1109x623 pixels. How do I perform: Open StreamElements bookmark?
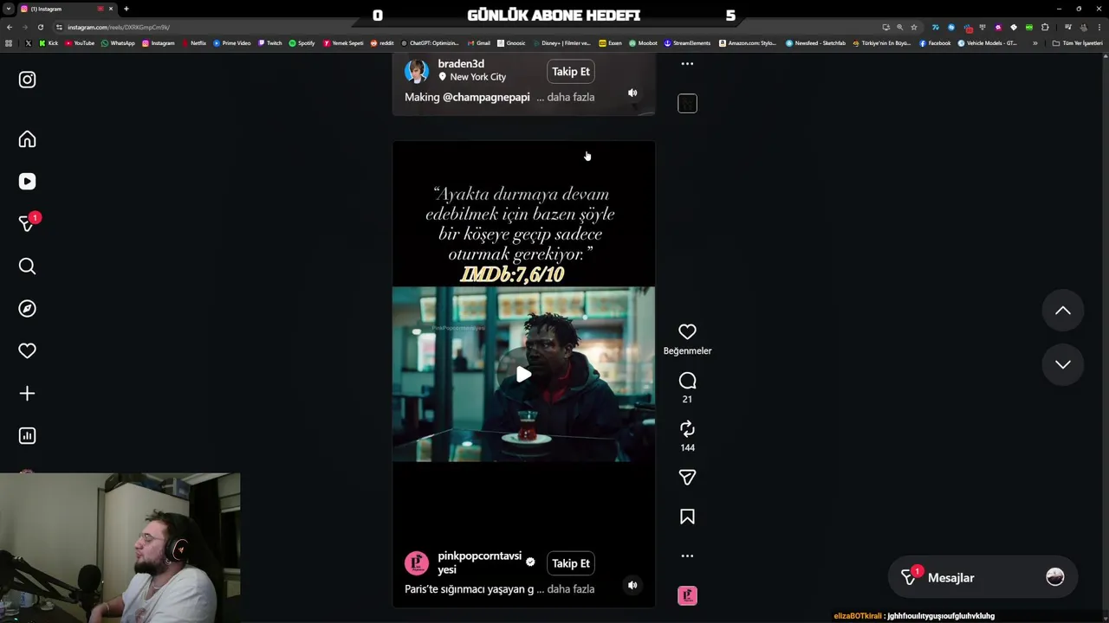pyautogui.click(x=687, y=42)
